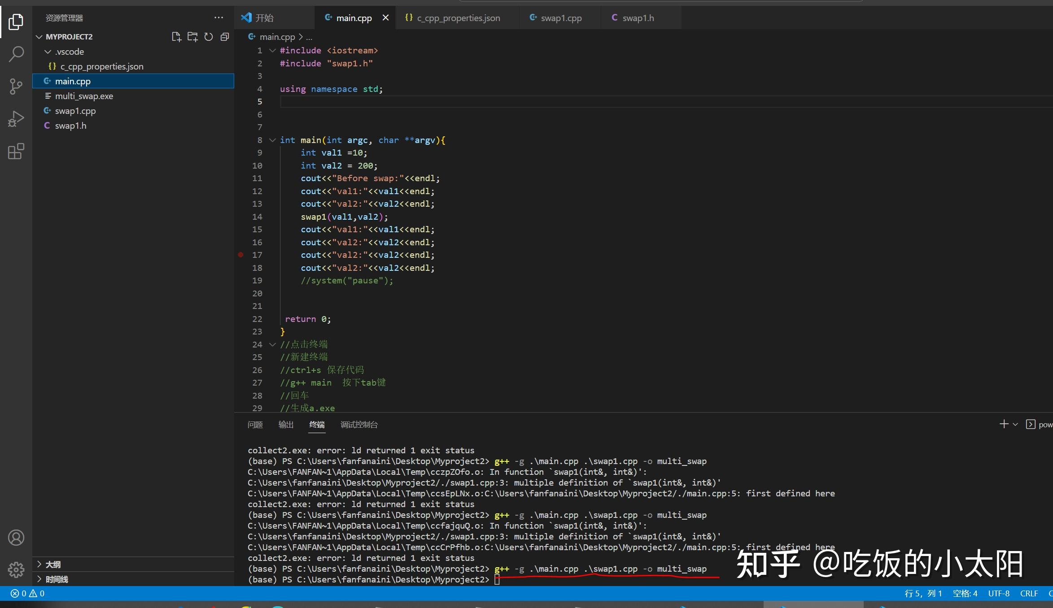Fold the main function at line 8

(272, 140)
